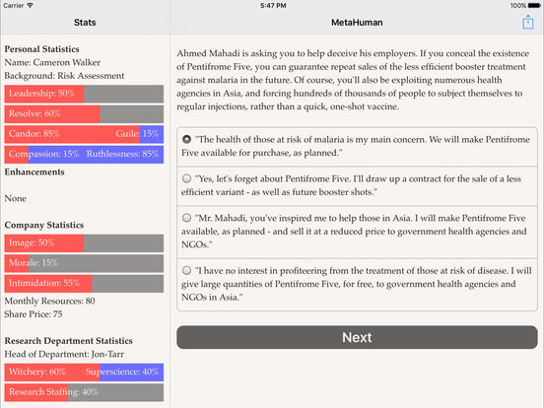Tap the share icon in top bar
Image resolution: width=544 pixels, height=408 pixels.
pyautogui.click(x=527, y=22)
